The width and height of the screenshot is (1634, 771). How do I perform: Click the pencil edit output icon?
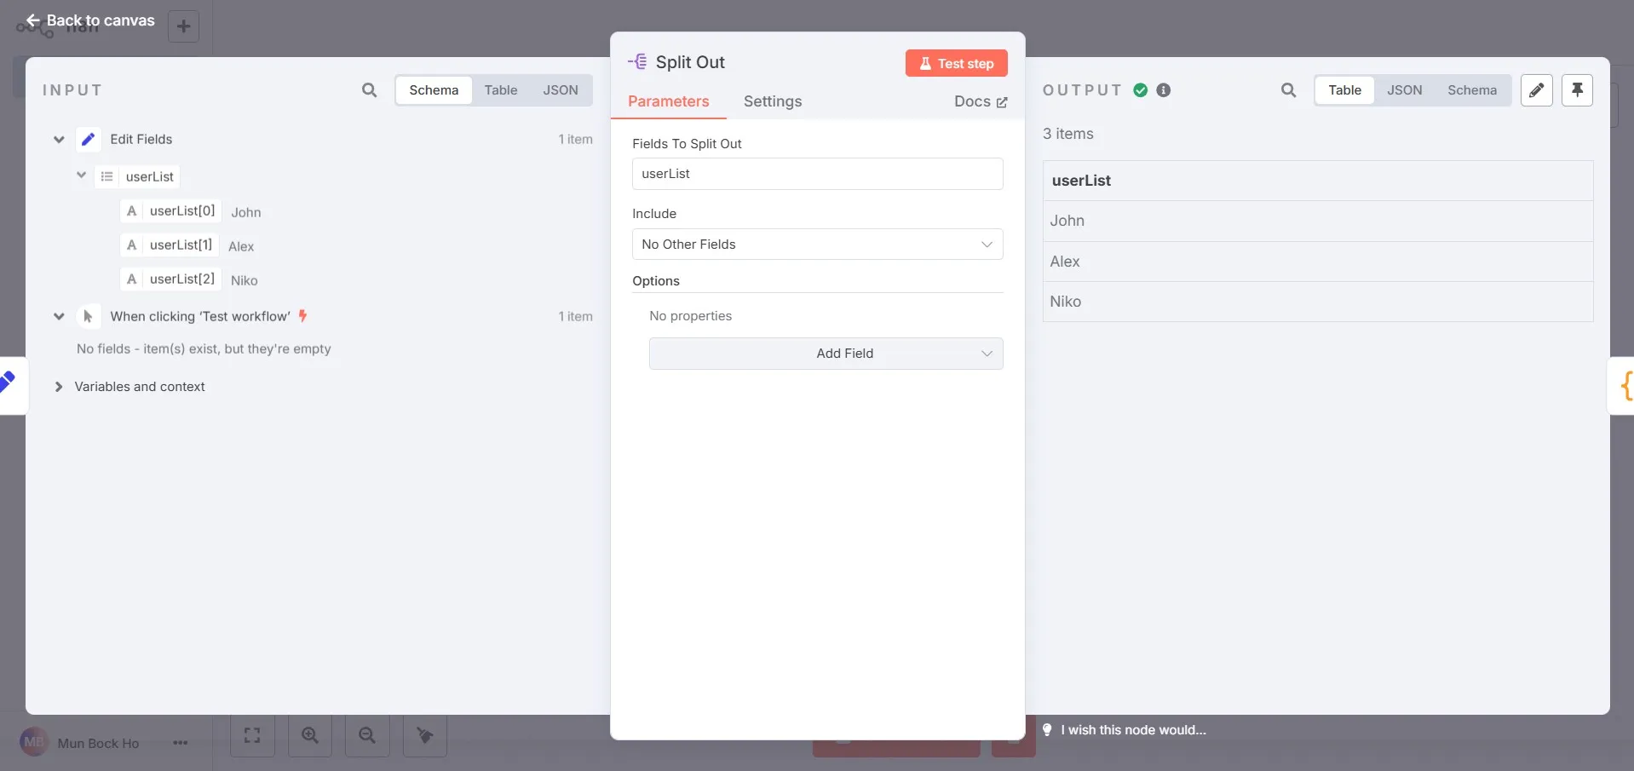click(x=1537, y=90)
